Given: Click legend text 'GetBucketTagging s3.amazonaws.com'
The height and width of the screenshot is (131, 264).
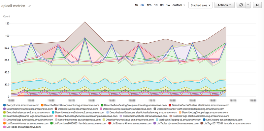Looking at the screenshot, I should coord(180,120).
